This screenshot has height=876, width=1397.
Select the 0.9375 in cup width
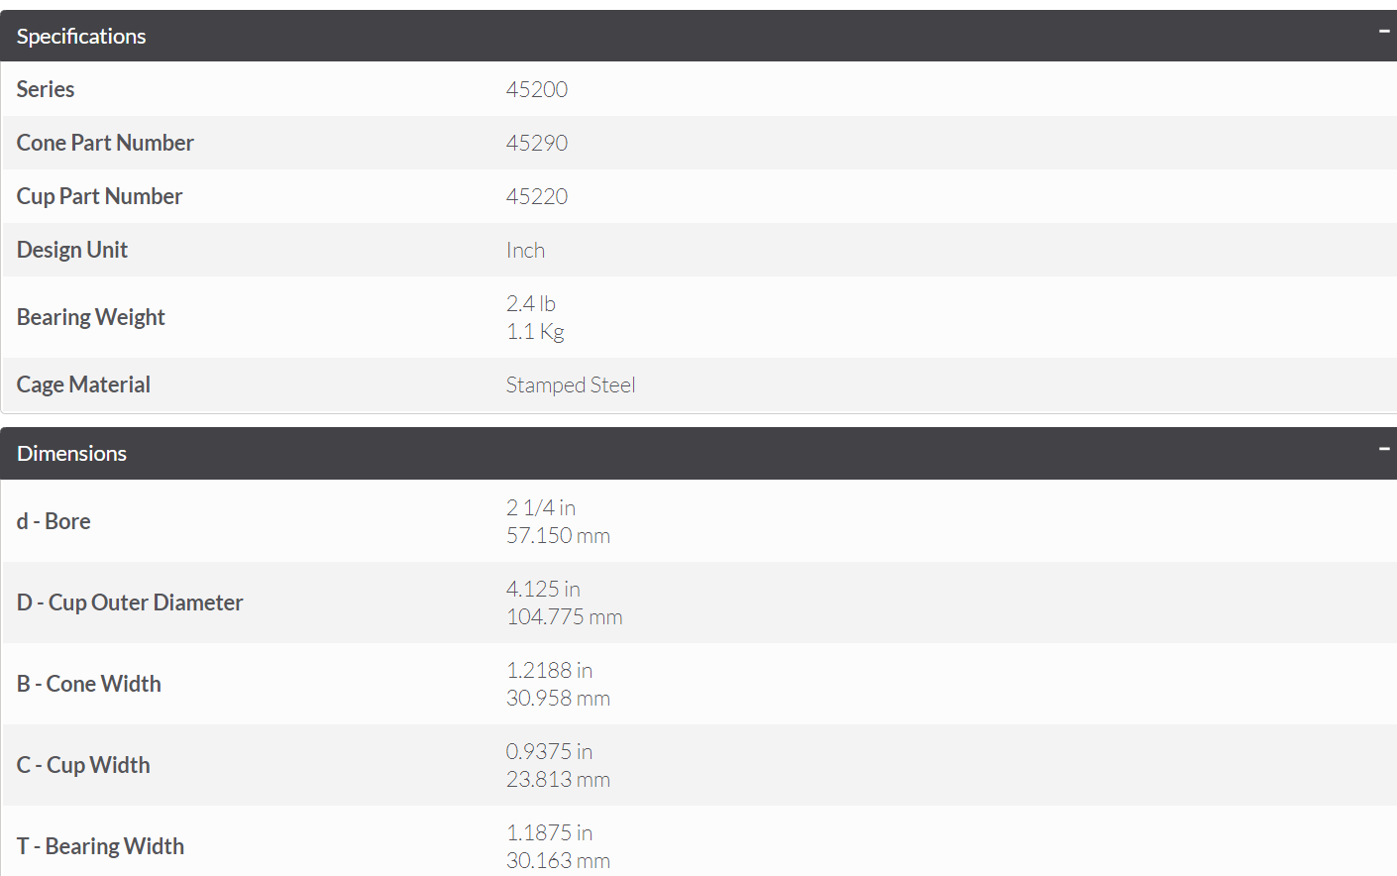[x=550, y=751]
